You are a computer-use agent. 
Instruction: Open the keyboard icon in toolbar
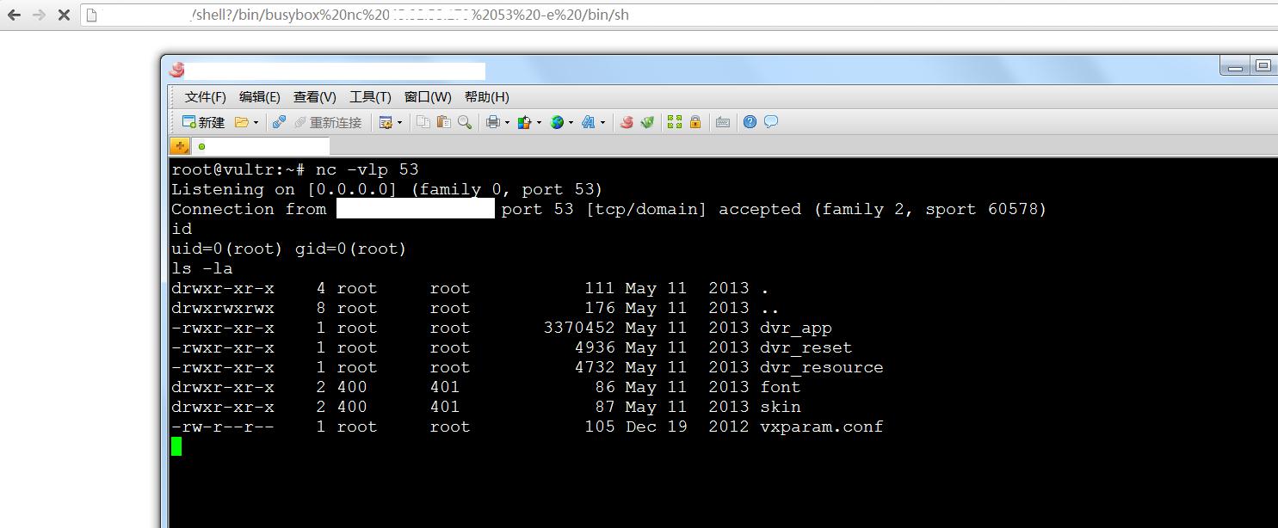click(x=723, y=122)
